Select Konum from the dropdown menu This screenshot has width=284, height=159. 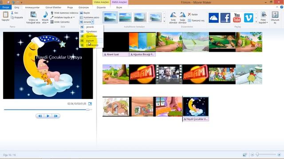[x=91, y=41]
